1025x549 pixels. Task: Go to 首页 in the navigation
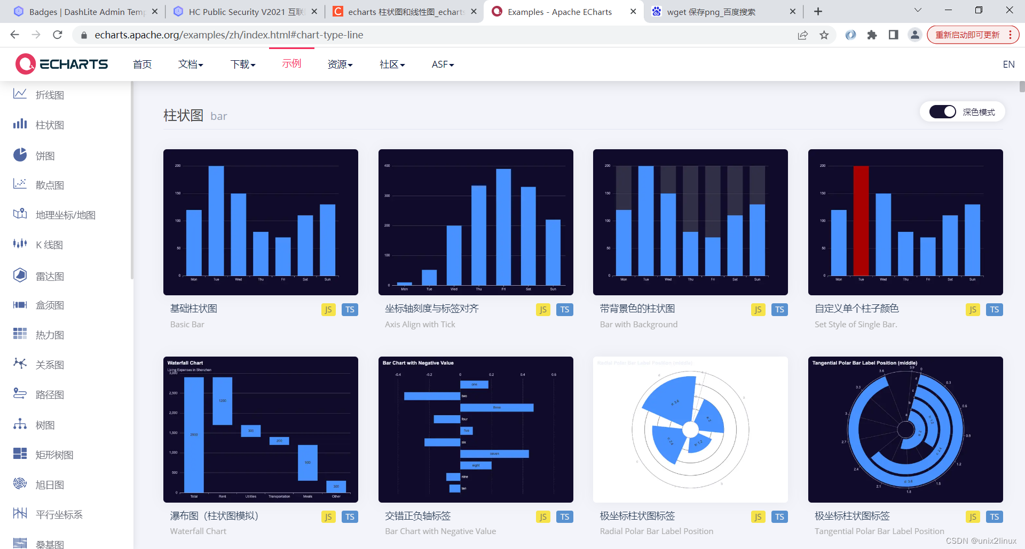coord(143,64)
